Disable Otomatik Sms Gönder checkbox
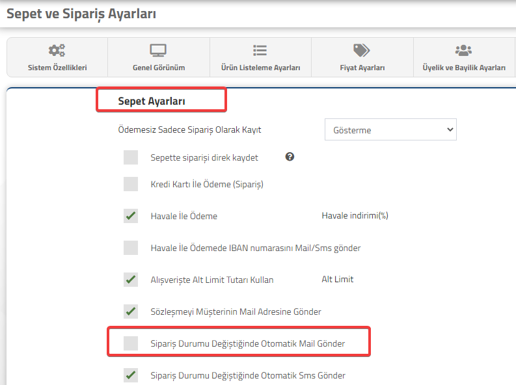Image resolution: width=516 pixels, height=385 pixels. click(131, 375)
